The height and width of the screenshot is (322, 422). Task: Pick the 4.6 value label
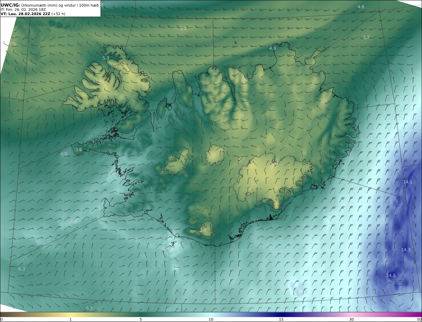pos(361,7)
